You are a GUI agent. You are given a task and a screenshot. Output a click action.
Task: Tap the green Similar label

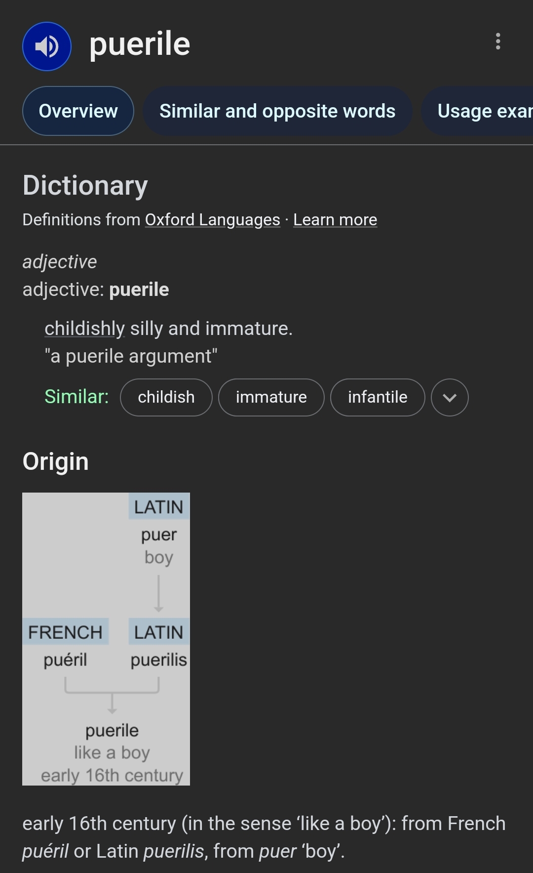click(x=76, y=397)
